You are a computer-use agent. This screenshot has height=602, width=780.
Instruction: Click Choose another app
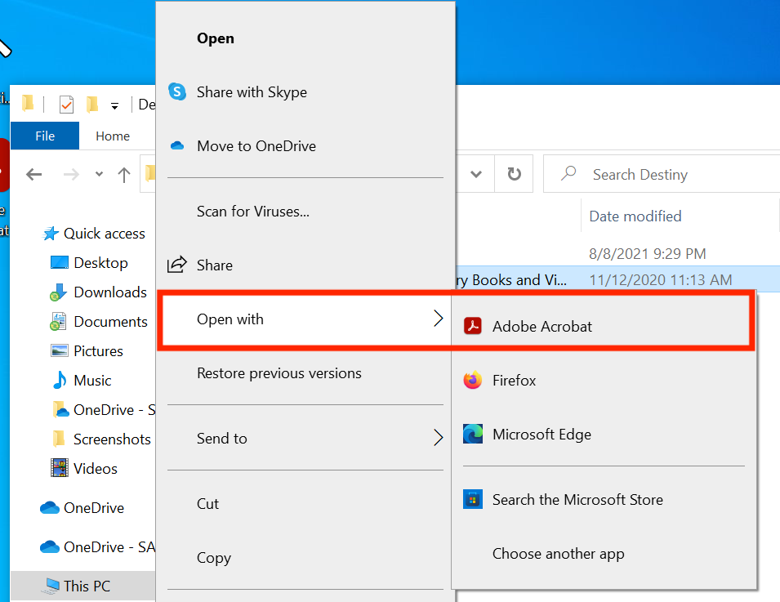604,554
